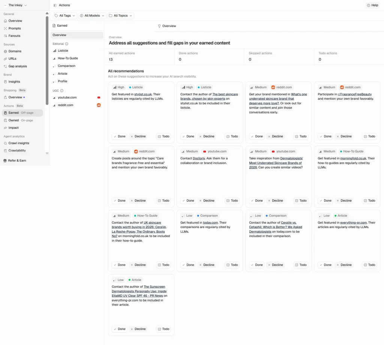
Task: Click the reddit icon on r/FragranceFreeBeauty card
Action: point(342,87)
